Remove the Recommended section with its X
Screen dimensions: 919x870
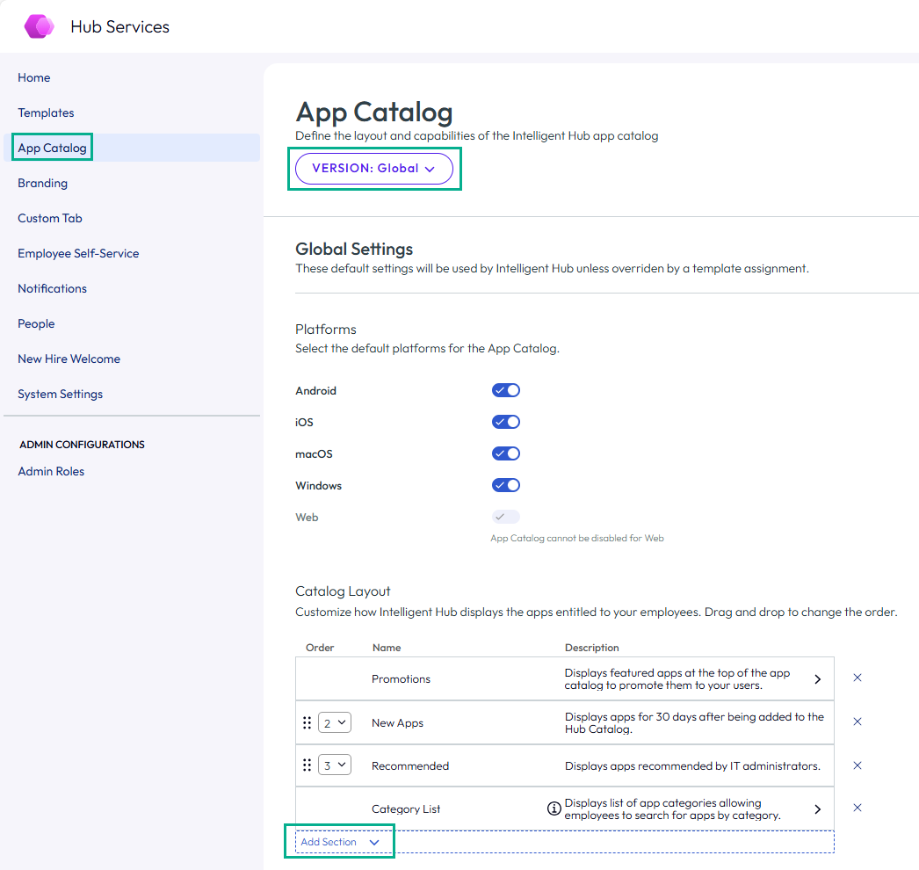coord(857,765)
